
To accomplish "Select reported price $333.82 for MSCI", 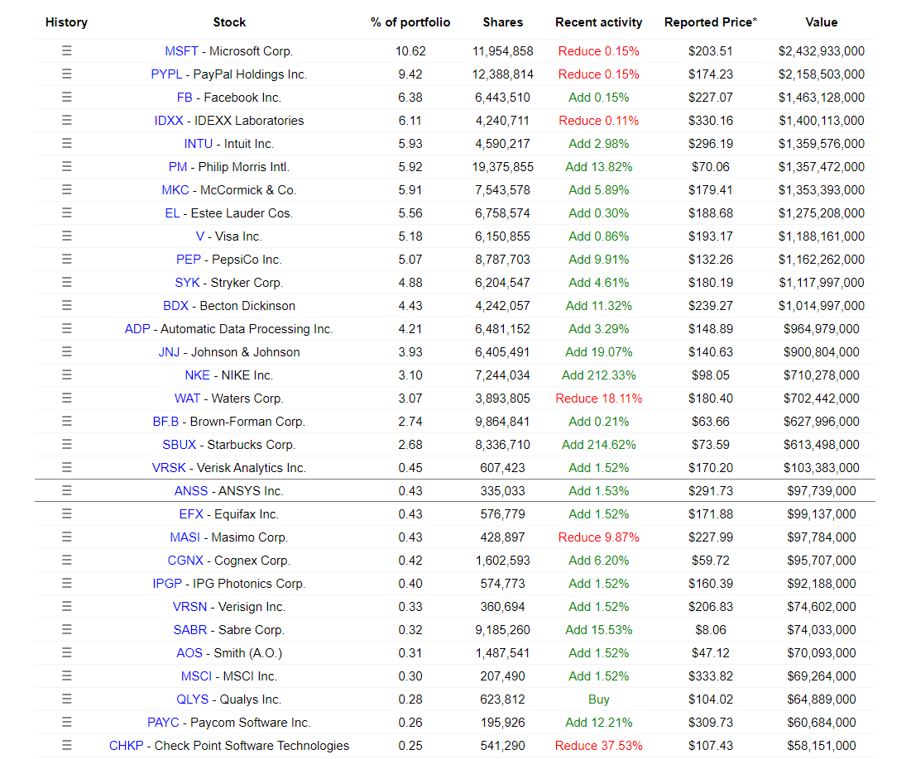I will [x=711, y=676].
